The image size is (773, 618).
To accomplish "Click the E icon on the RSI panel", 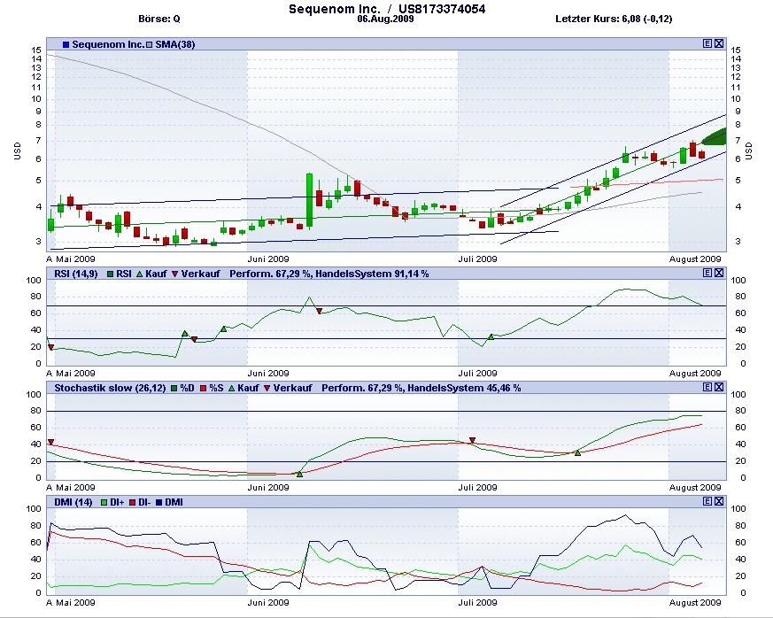I will point(707,273).
